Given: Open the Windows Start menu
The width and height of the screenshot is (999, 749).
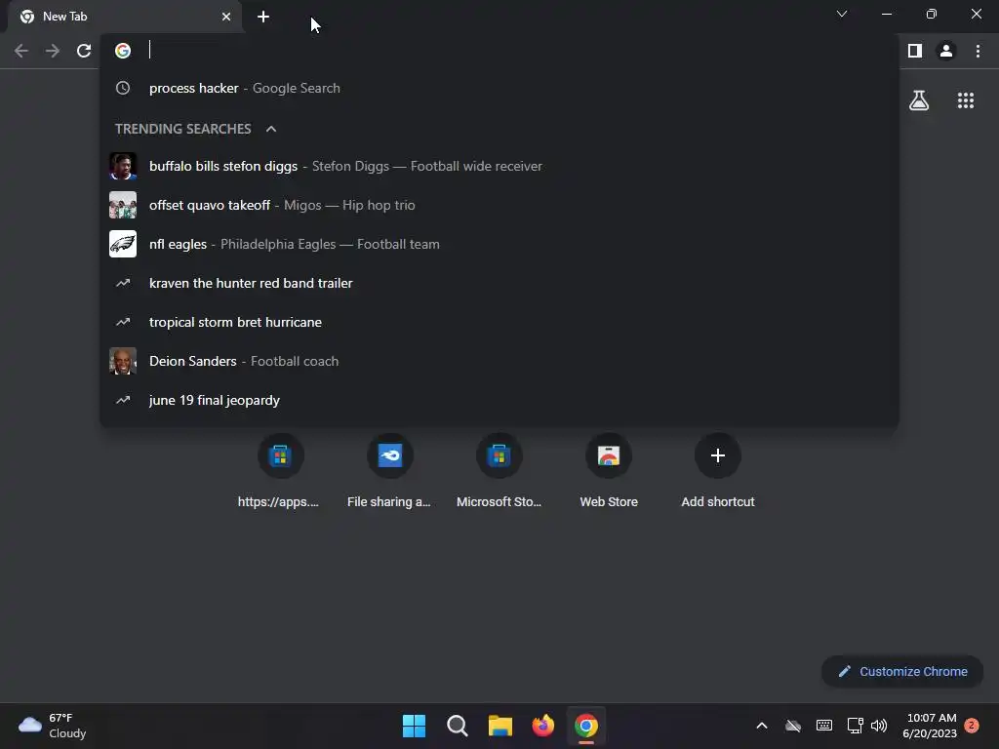Looking at the screenshot, I should pos(414,726).
